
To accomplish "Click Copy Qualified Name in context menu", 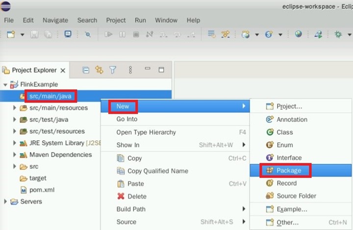I will coord(157,171).
